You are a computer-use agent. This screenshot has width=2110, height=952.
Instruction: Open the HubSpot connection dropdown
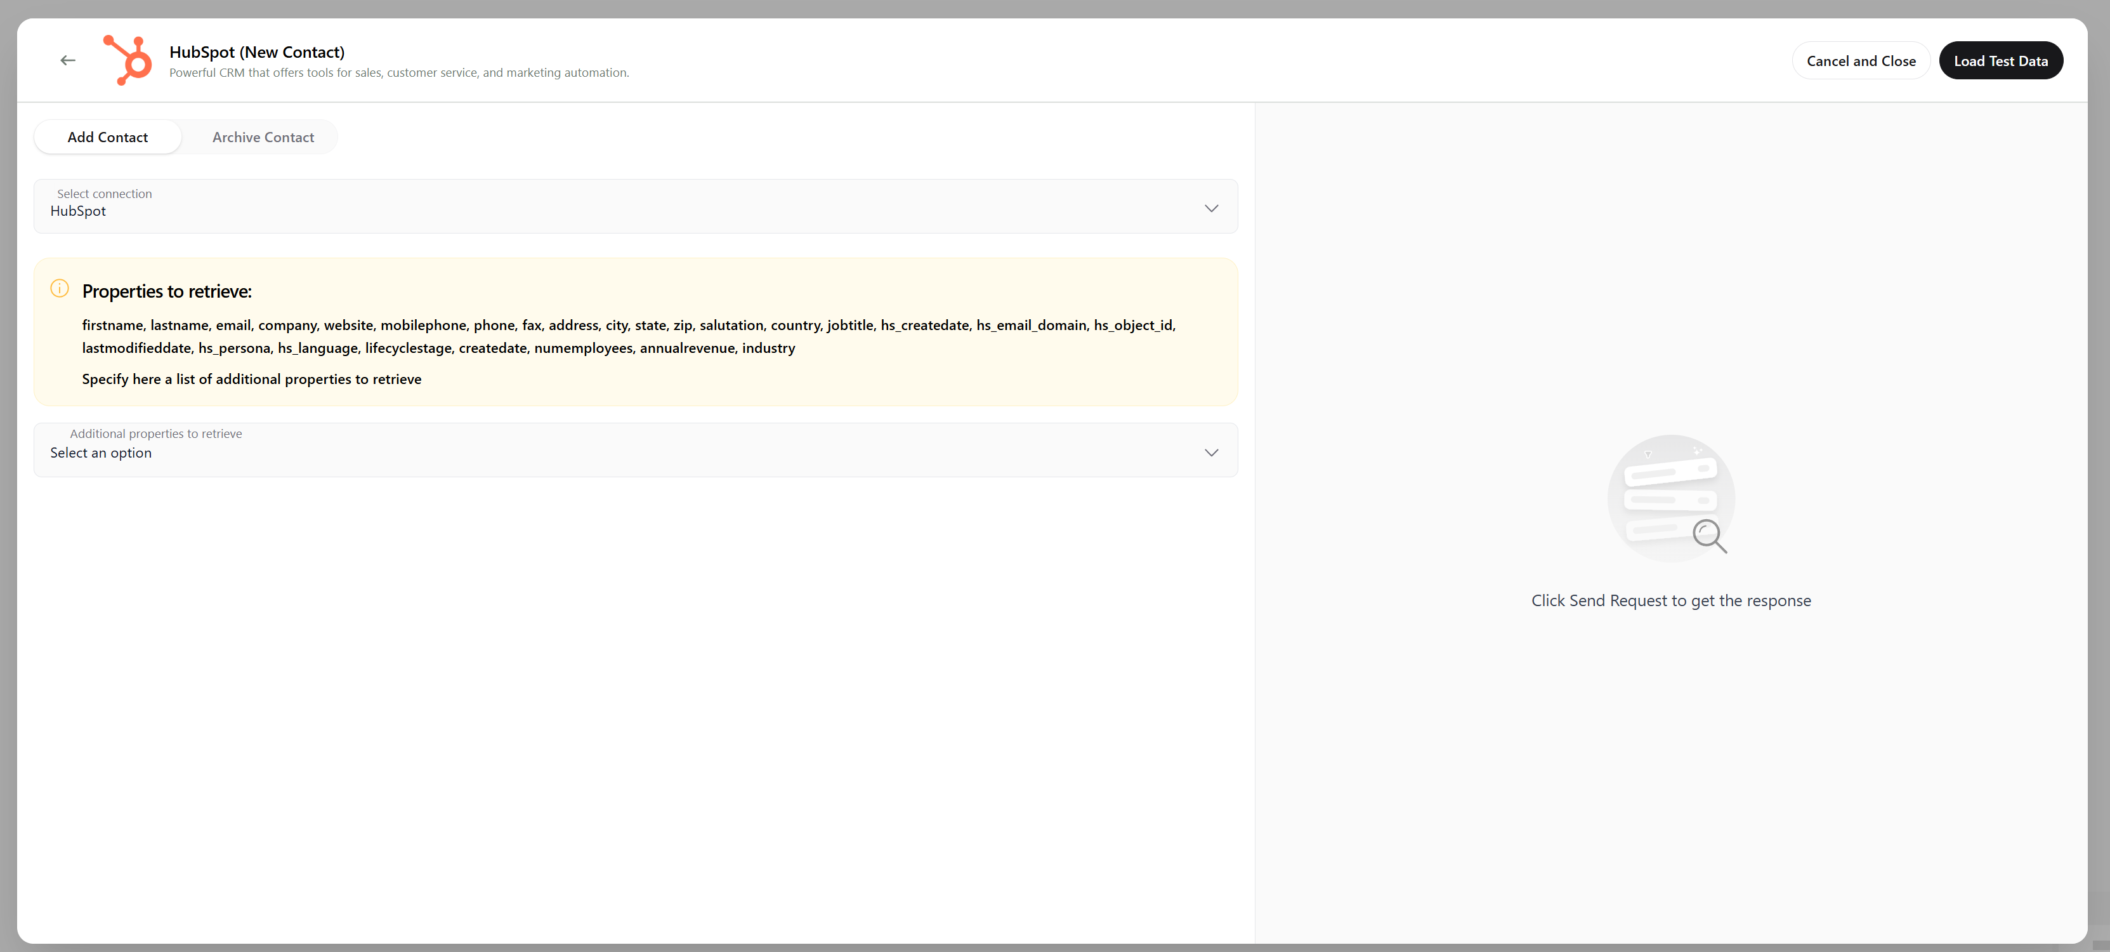coord(622,206)
